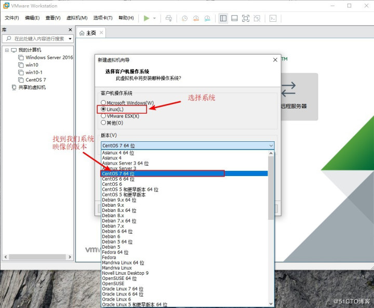
Task: Select the win10-1 virtual machine
Action: (31, 72)
